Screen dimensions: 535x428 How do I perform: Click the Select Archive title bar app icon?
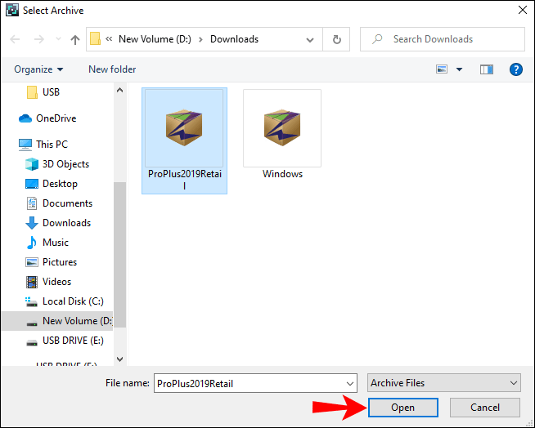[12, 11]
